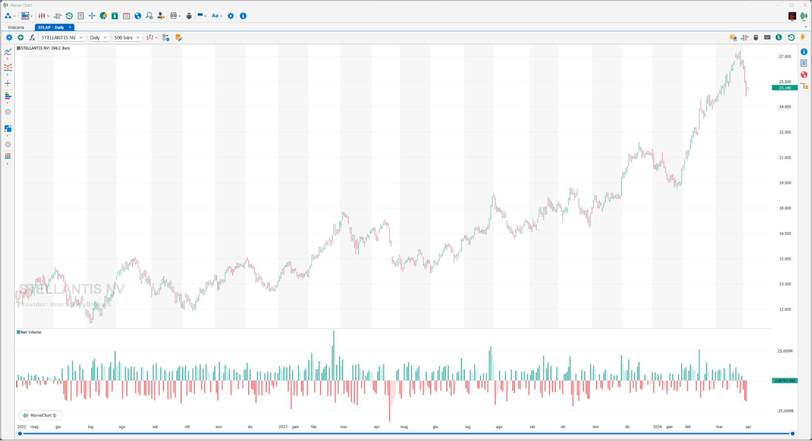Click the red globe icon on right sidebar
812x441 pixels.
pyautogui.click(x=804, y=75)
